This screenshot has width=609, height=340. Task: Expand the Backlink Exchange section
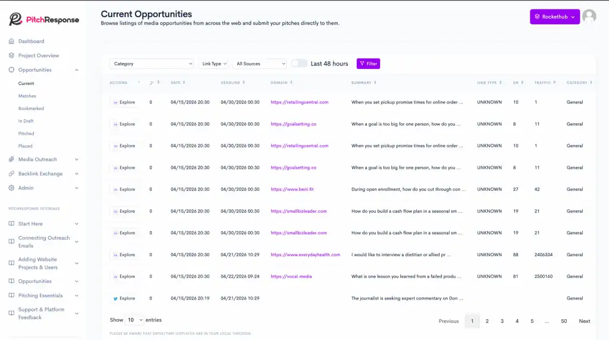(x=77, y=174)
